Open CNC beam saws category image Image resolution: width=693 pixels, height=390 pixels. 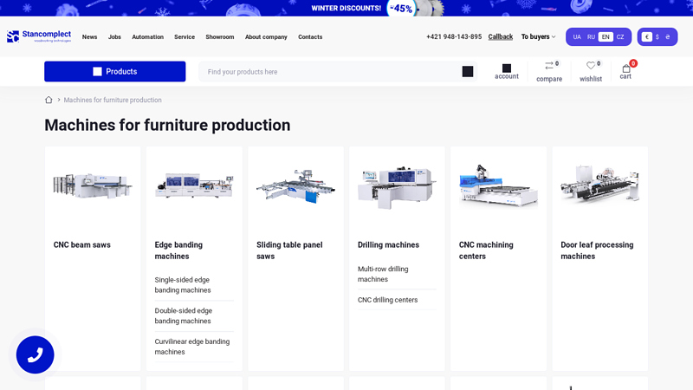point(93,185)
